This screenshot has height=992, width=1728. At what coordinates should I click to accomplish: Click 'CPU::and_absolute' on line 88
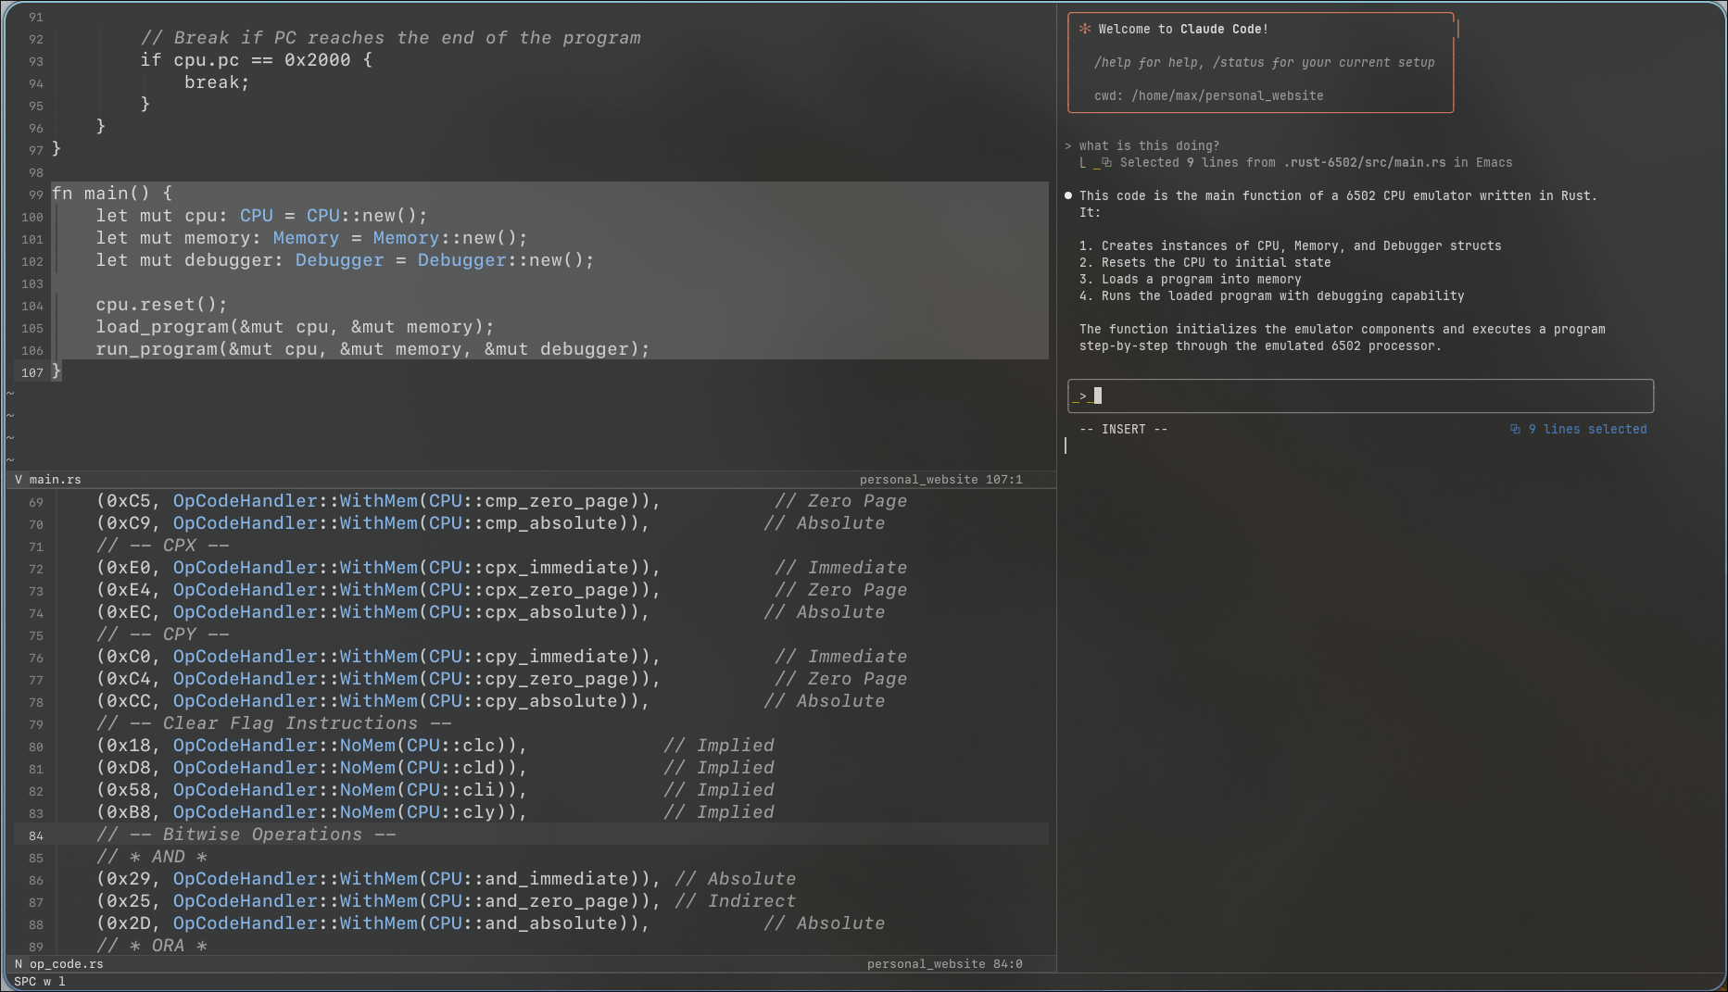[x=523, y=923]
